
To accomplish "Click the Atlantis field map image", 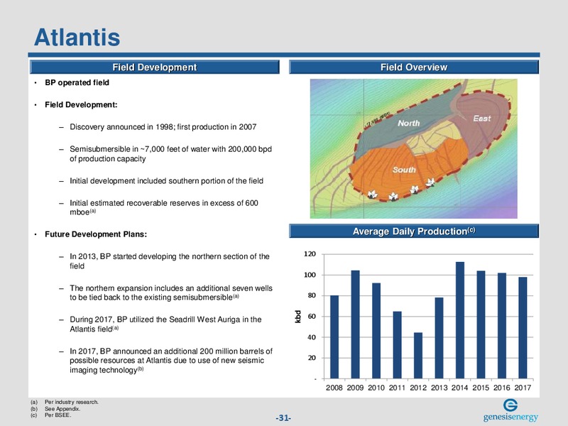I will 414,148.
